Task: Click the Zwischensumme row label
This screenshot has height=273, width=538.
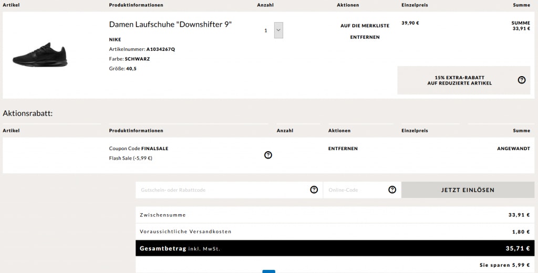Action: [x=163, y=215]
